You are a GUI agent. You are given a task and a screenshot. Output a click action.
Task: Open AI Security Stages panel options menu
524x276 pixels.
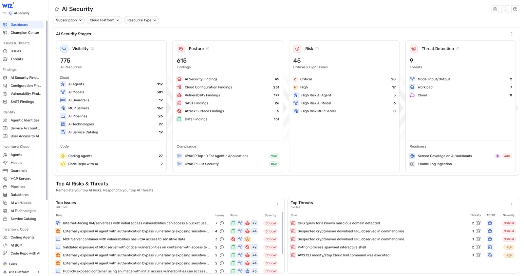(512, 34)
